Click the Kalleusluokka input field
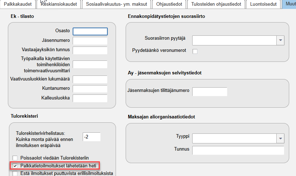 (90, 98)
